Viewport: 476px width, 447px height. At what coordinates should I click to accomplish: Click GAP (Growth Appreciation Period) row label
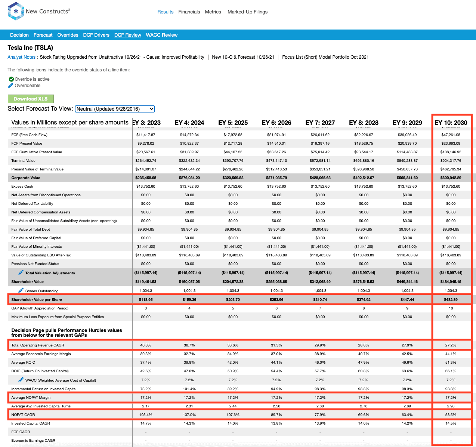coord(40,308)
